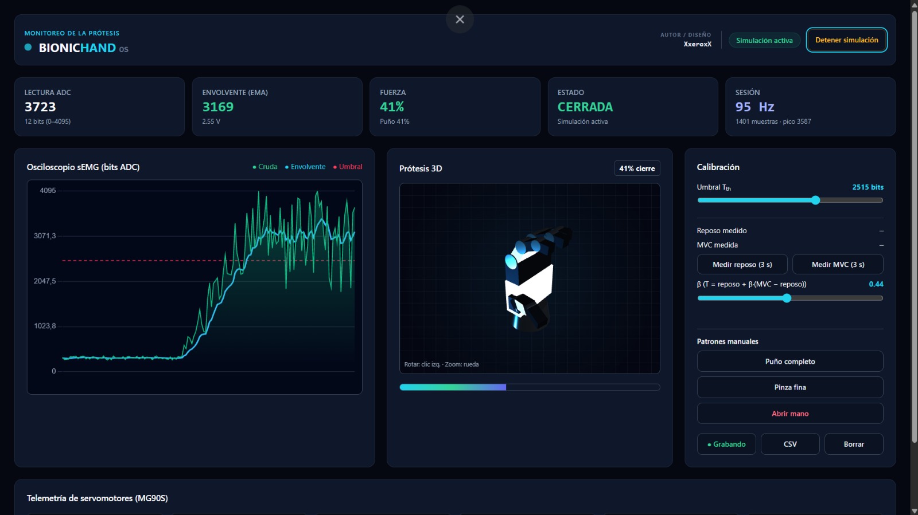
Task: Adjust the Umbral Tth threshold slider
Action: [815, 200]
